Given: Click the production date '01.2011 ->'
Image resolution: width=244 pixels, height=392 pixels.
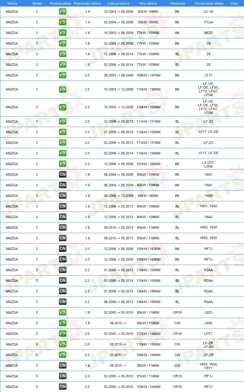Looking at the screenshot, I should click(x=118, y=355).
